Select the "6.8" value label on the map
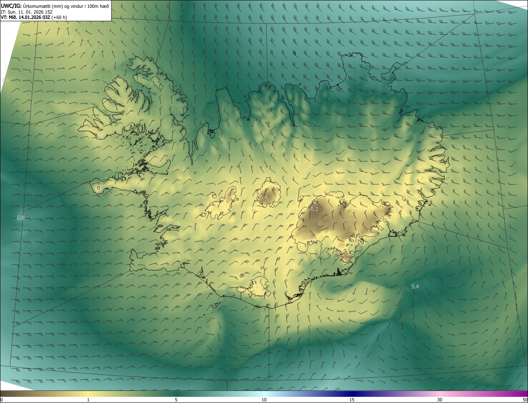The image size is (528, 403). [21, 218]
